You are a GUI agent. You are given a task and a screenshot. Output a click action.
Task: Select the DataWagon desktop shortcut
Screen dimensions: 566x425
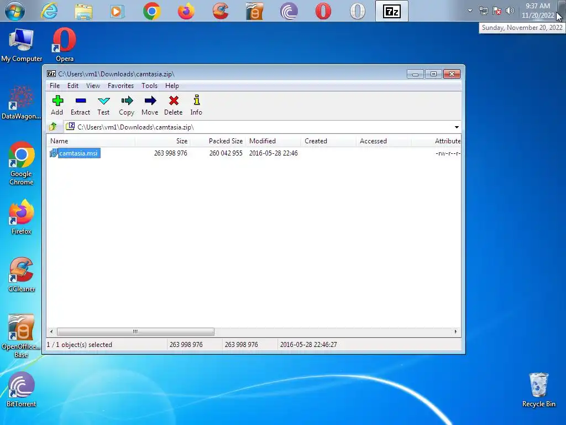pyautogui.click(x=22, y=102)
